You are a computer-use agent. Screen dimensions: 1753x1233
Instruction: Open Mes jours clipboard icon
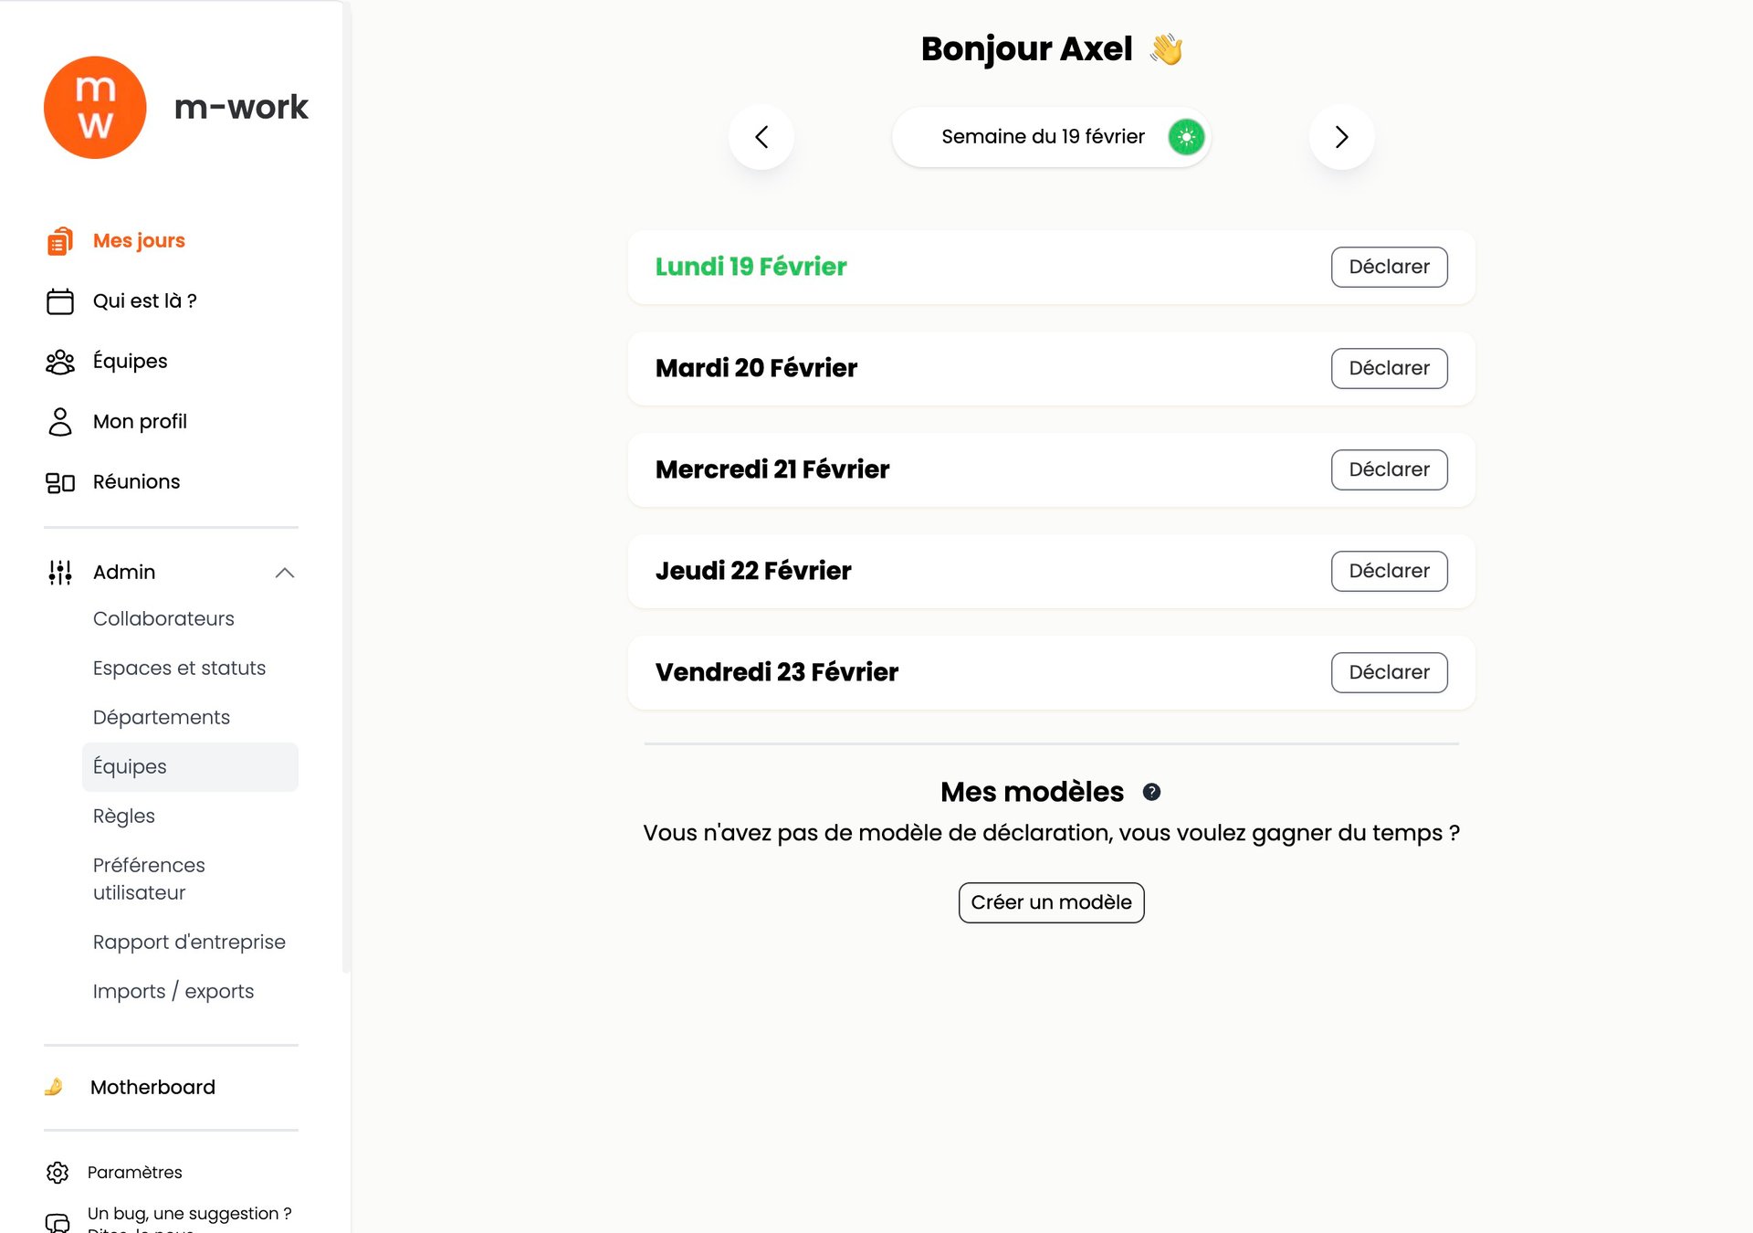point(60,241)
